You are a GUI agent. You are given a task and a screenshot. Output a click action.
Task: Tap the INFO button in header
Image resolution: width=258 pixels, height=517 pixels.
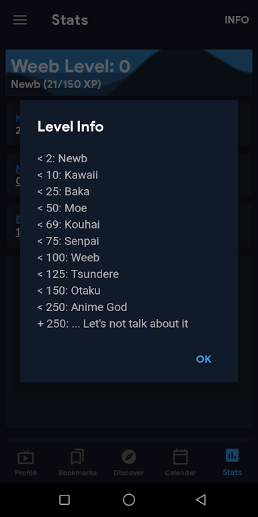point(236,20)
